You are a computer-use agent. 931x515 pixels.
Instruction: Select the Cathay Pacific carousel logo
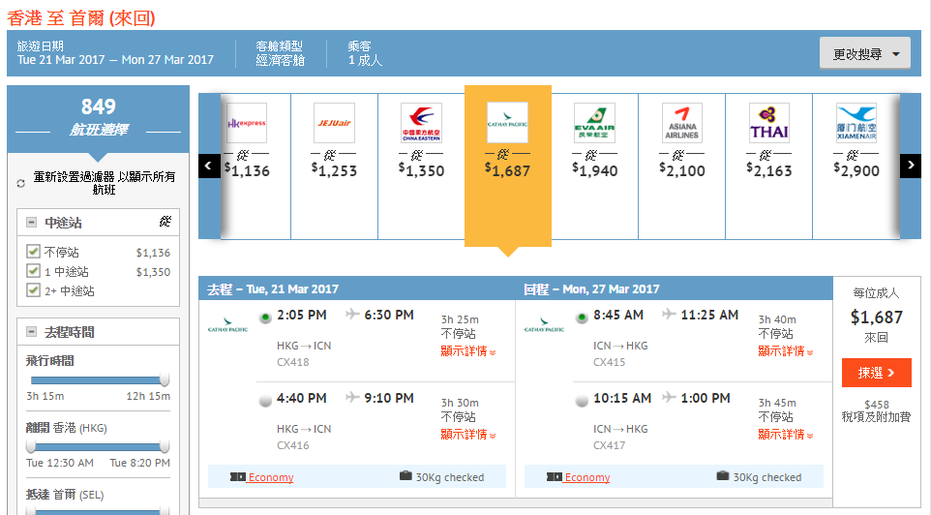(508, 122)
